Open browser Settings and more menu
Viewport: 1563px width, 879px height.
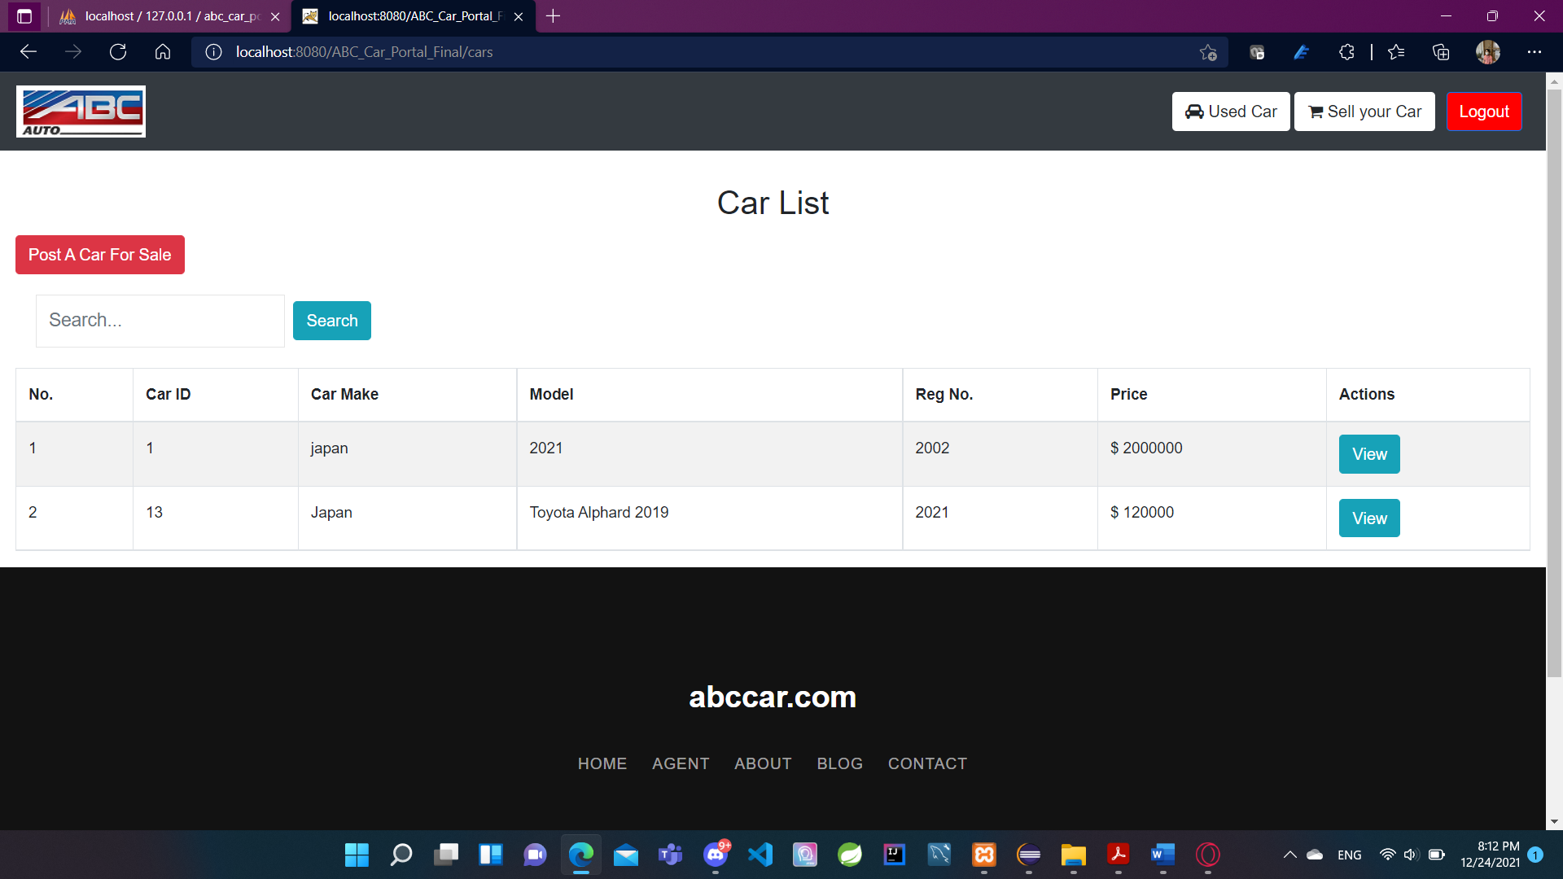pyautogui.click(x=1534, y=52)
